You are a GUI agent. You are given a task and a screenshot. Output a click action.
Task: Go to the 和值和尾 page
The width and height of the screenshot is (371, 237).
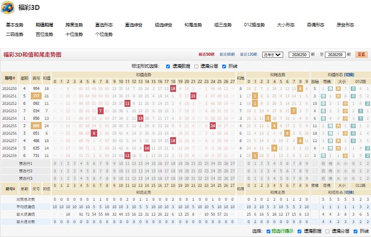44,25
